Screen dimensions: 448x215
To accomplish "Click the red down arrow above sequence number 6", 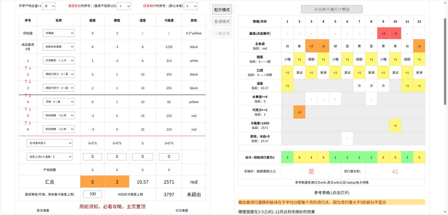I will click(x=30, y=123).
